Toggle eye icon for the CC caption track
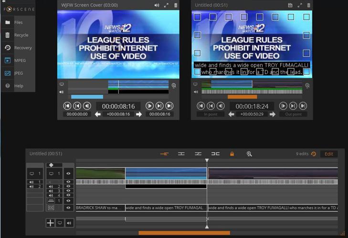This screenshot has height=238, width=348. [68, 208]
